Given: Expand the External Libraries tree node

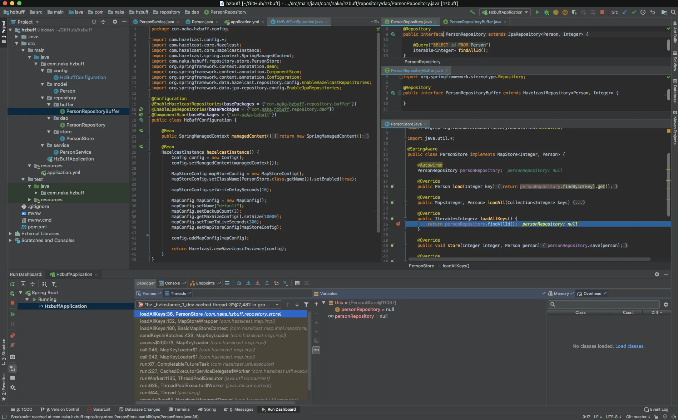Looking at the screenshot, I should point(10,234).
